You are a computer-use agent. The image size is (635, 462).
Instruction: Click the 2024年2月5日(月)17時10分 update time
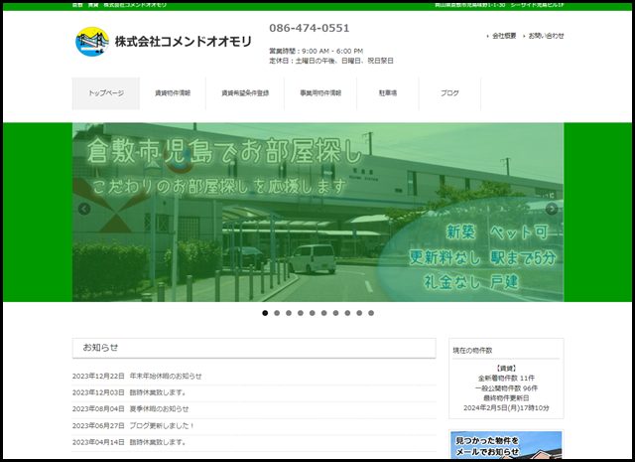click(506, 408)
